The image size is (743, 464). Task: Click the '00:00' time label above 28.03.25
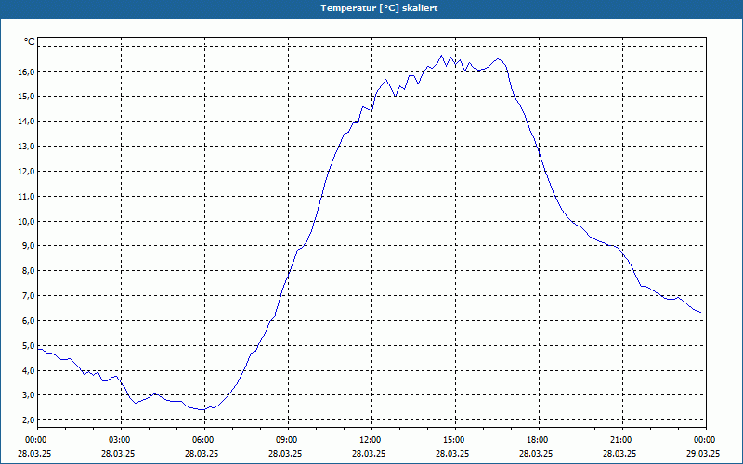pyautogui.click(x=37, y=440)
